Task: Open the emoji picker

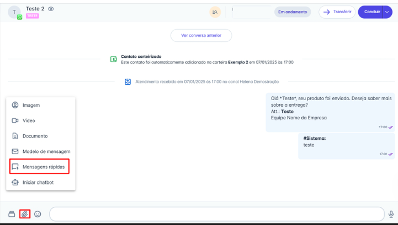Action: pyautogui.click(x=38, y=214)
